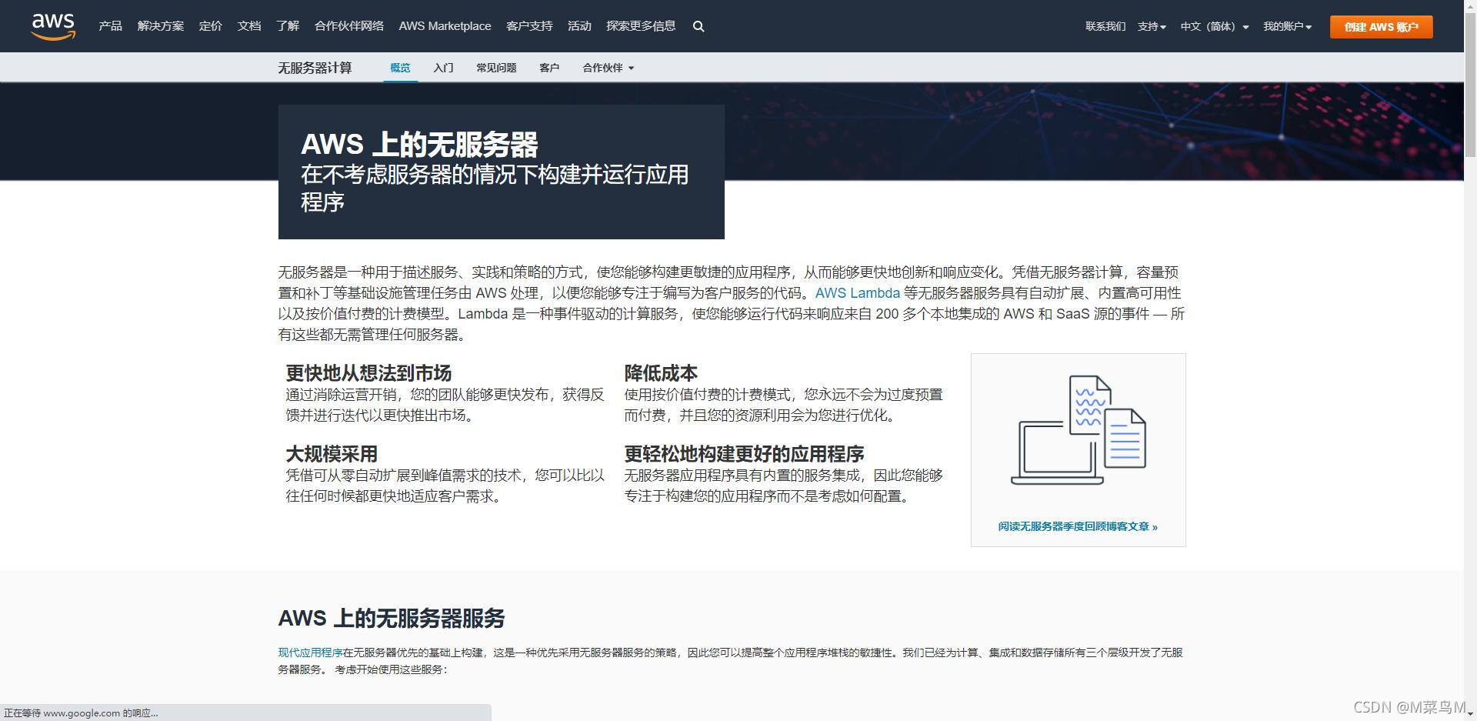The height and width of the screenshot is (721, 1477).
Task: Click the AWS logo
Action: 53,26
